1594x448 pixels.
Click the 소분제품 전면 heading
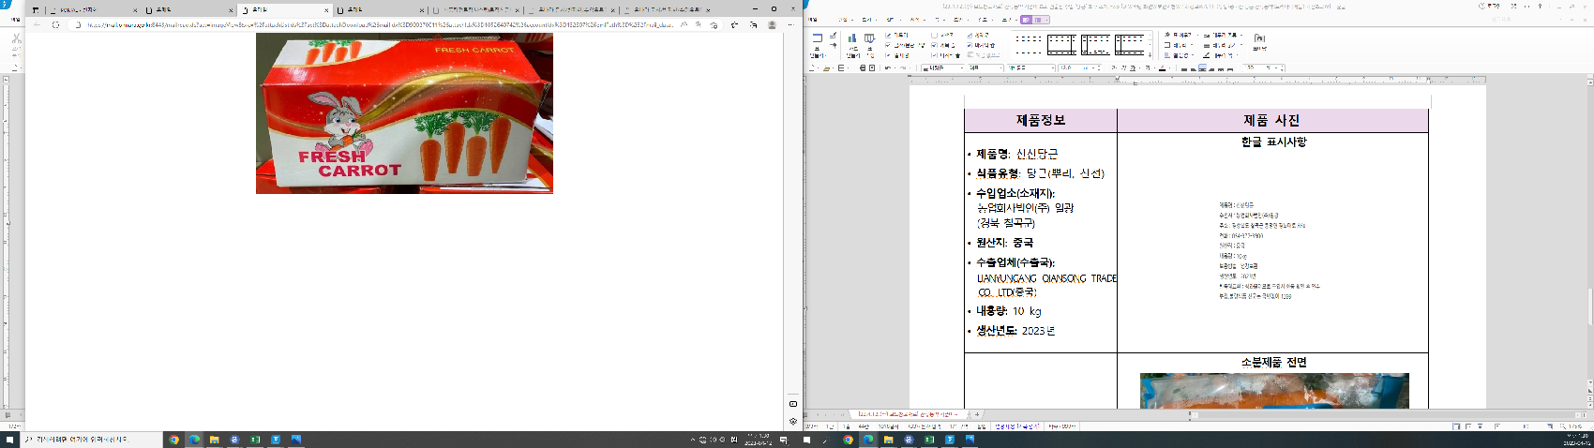(1273, 363)
